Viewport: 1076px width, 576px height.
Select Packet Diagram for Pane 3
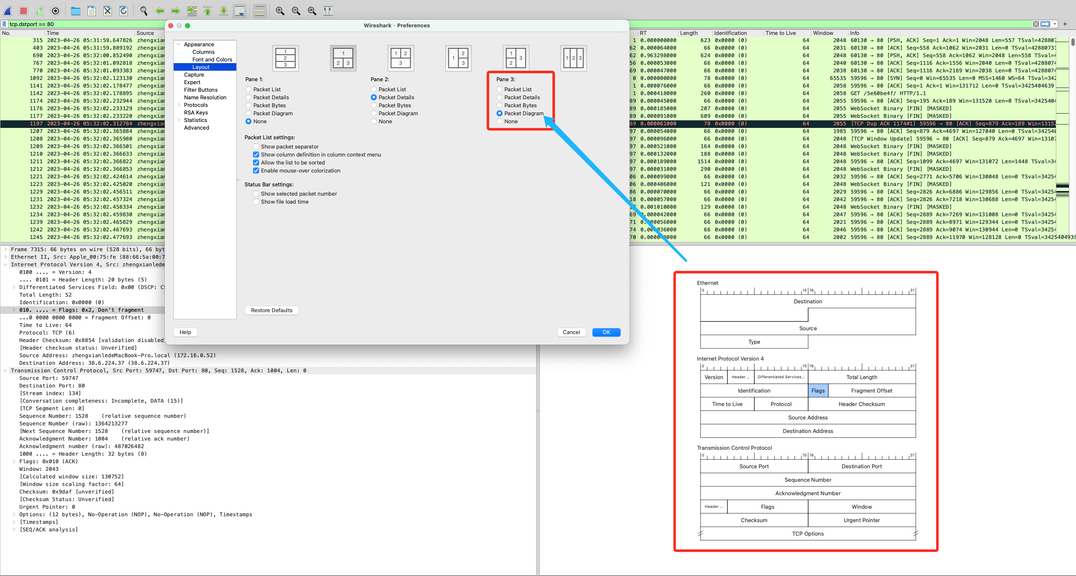coord(499,113)
